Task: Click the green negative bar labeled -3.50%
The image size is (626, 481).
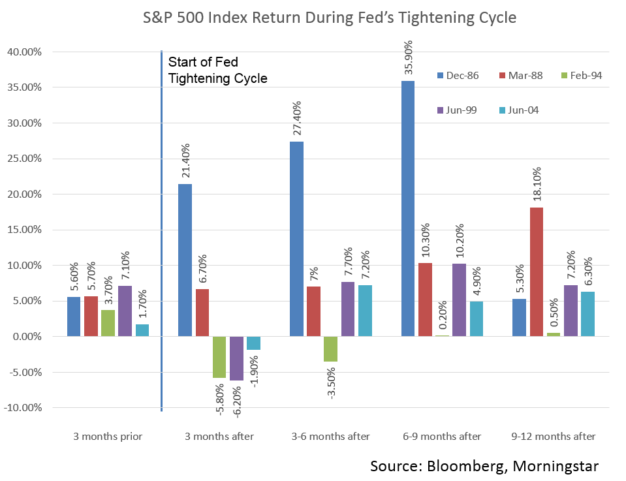Action: pos(330,349)
